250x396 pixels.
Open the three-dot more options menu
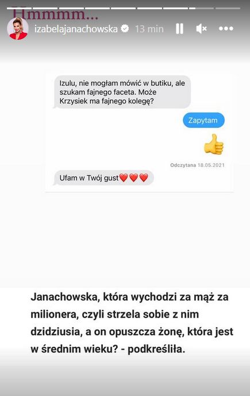point(226,29)
